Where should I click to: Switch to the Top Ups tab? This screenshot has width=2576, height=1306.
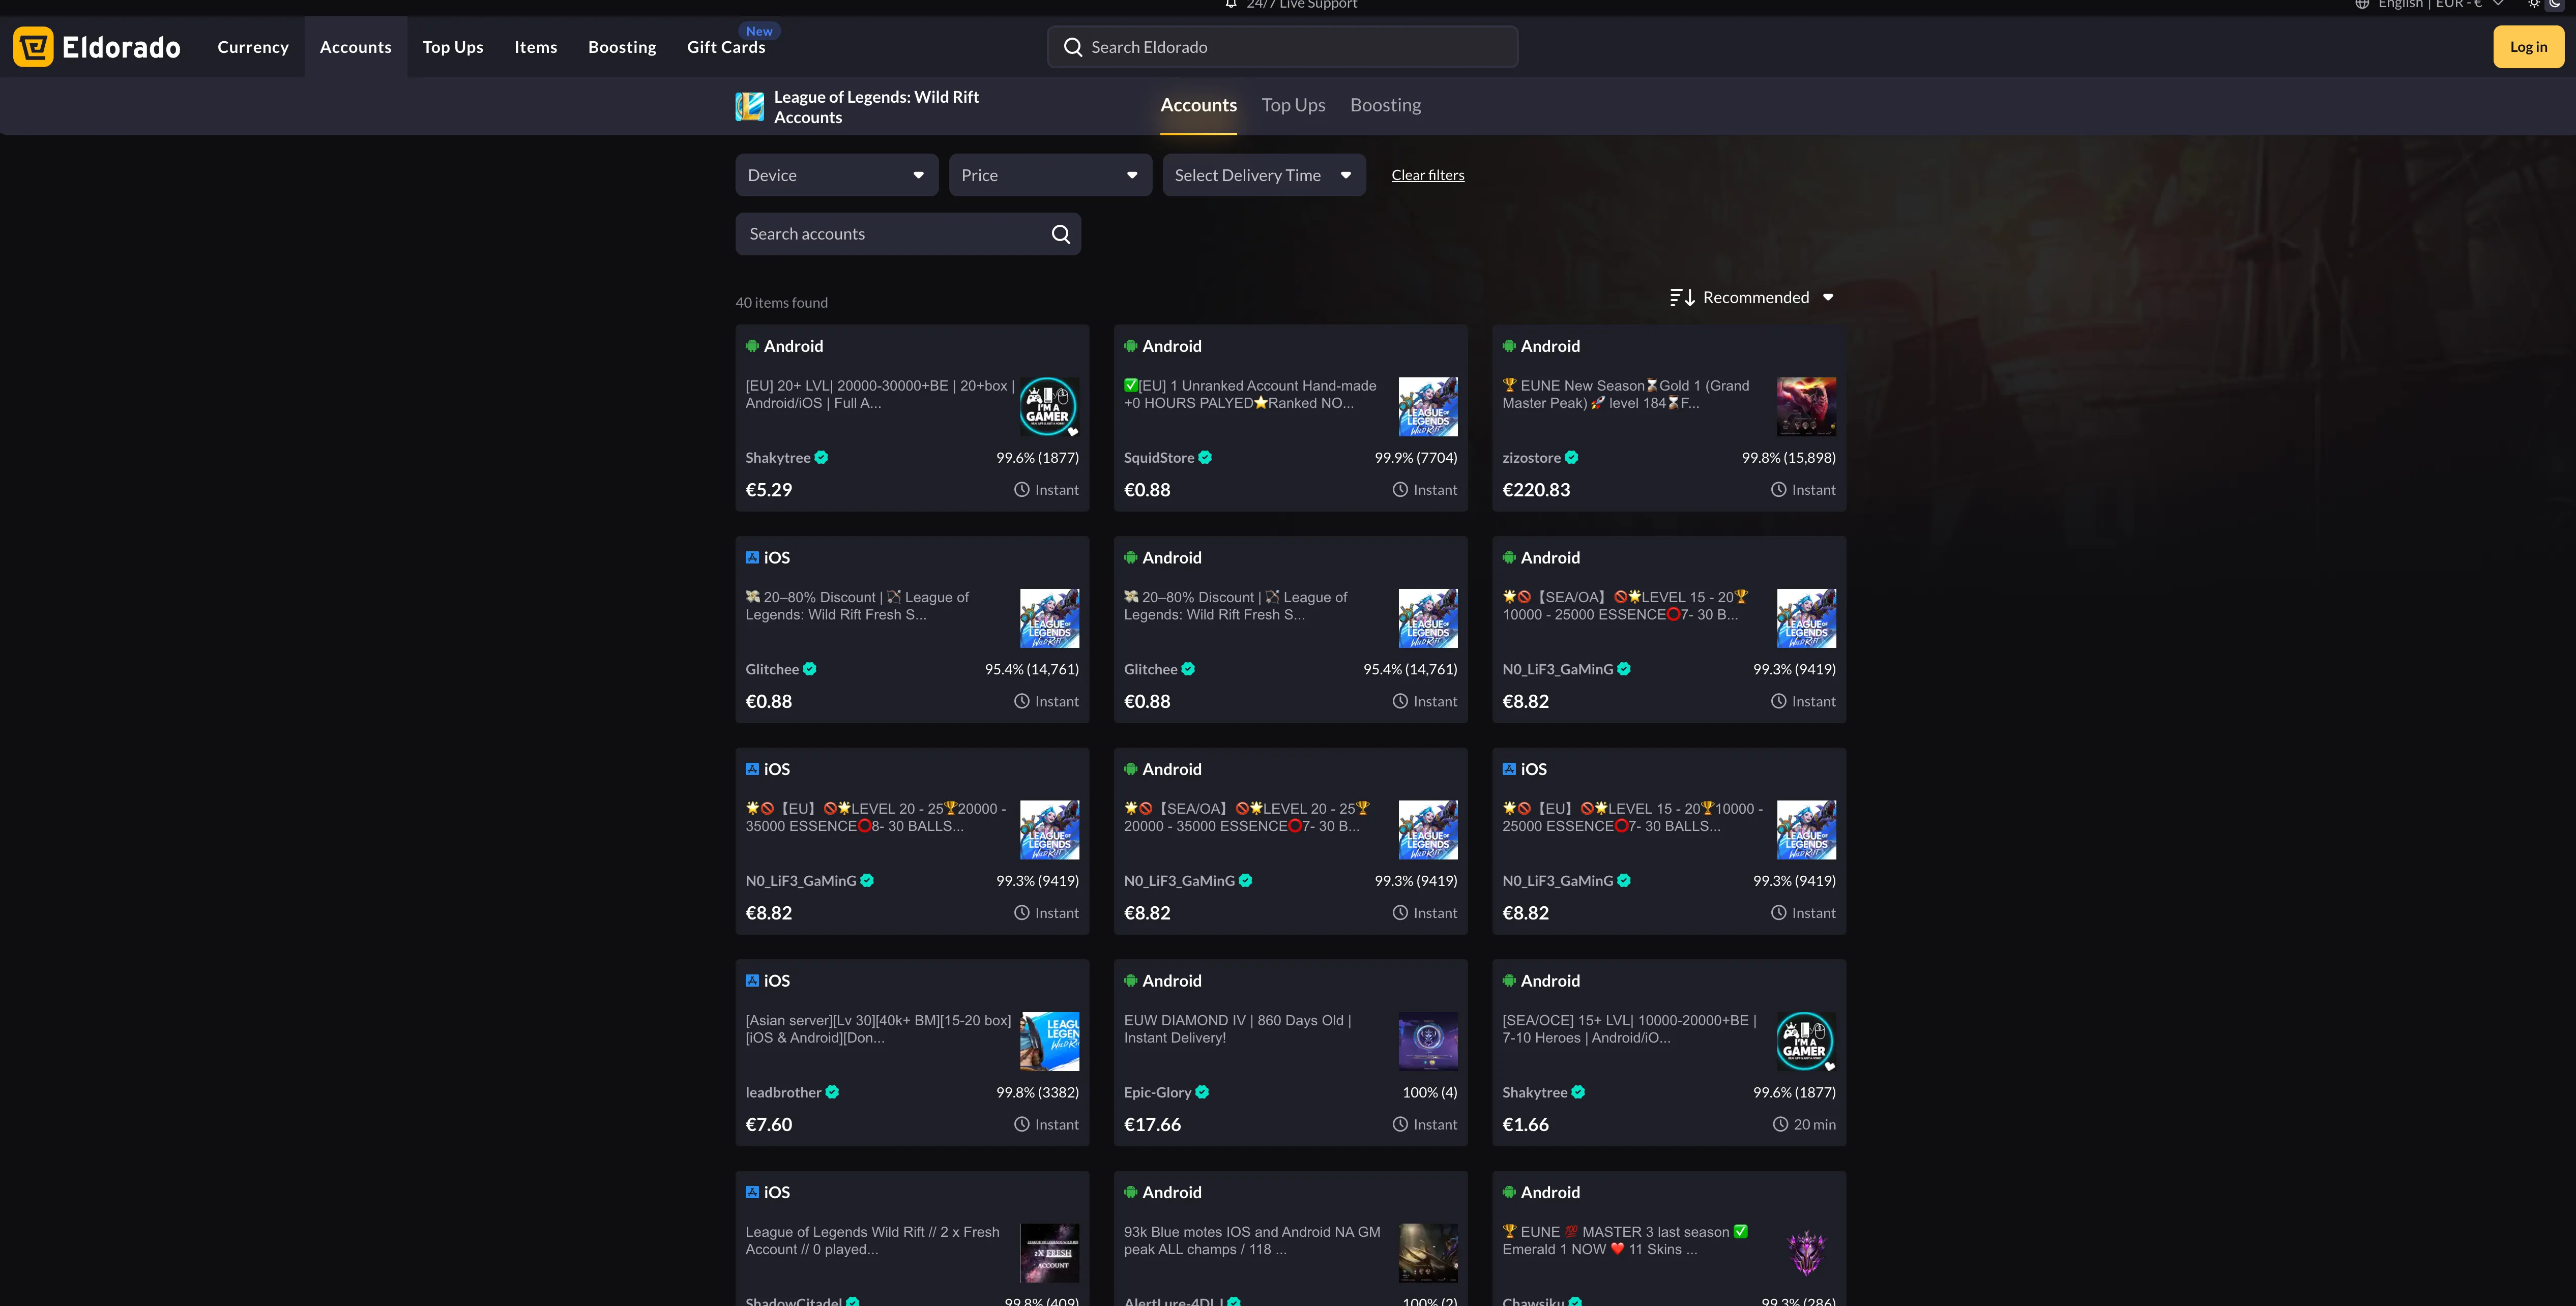click(x=1293, y=105)
